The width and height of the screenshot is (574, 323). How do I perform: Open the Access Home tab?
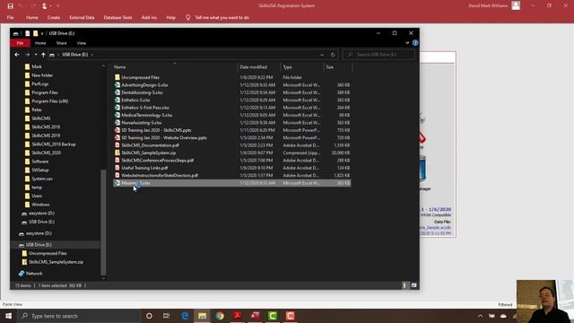pos(32,18)
